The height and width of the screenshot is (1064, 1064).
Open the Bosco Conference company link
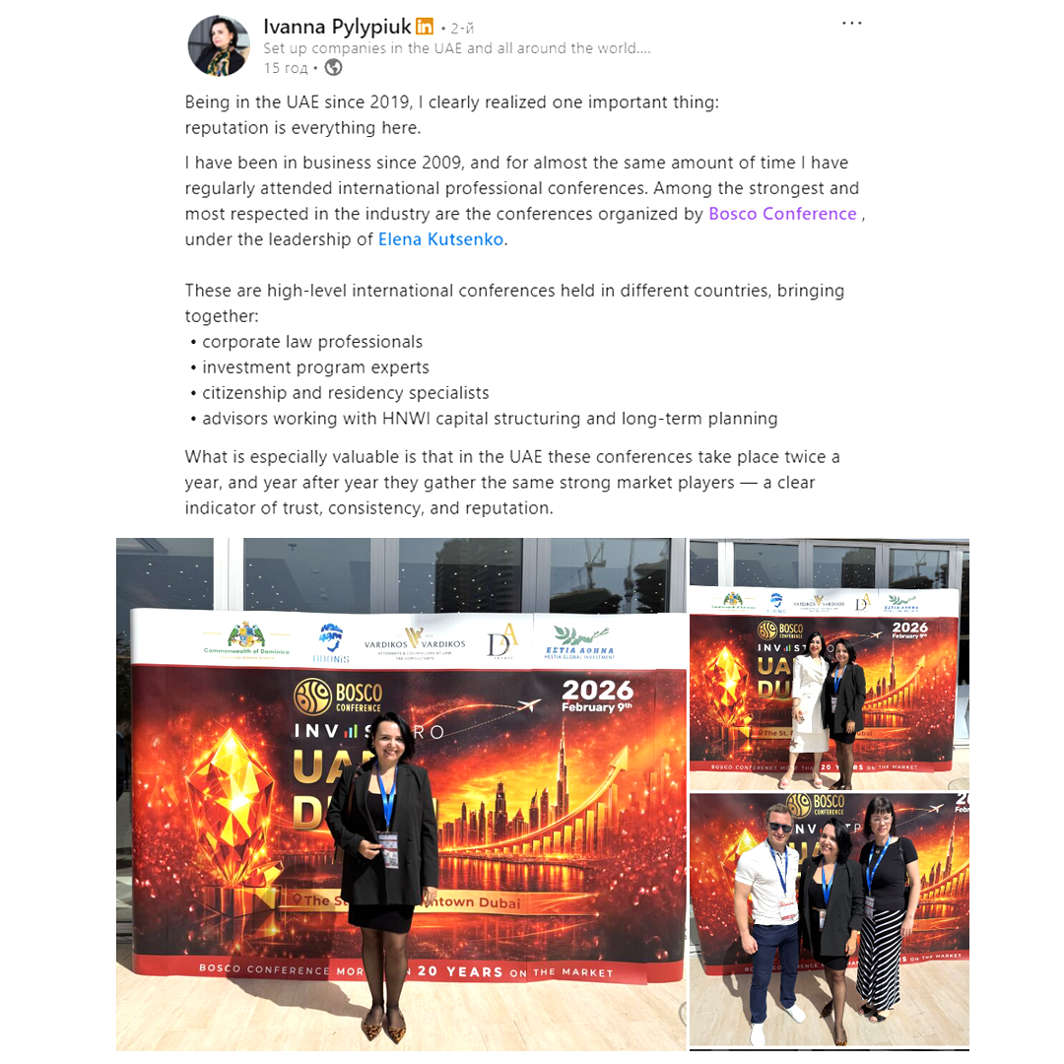click(782, 214)
